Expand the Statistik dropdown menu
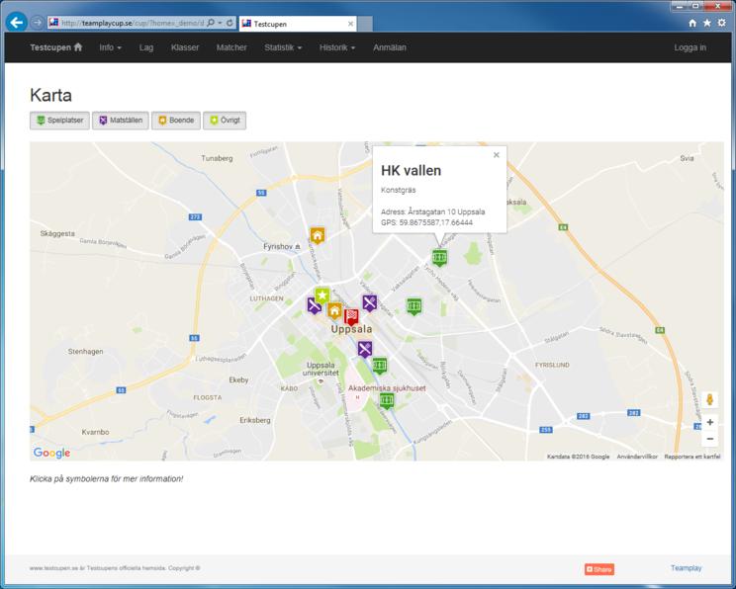This screenshot has width=736, height=589. pyautogui.click(x=283, y=47)
